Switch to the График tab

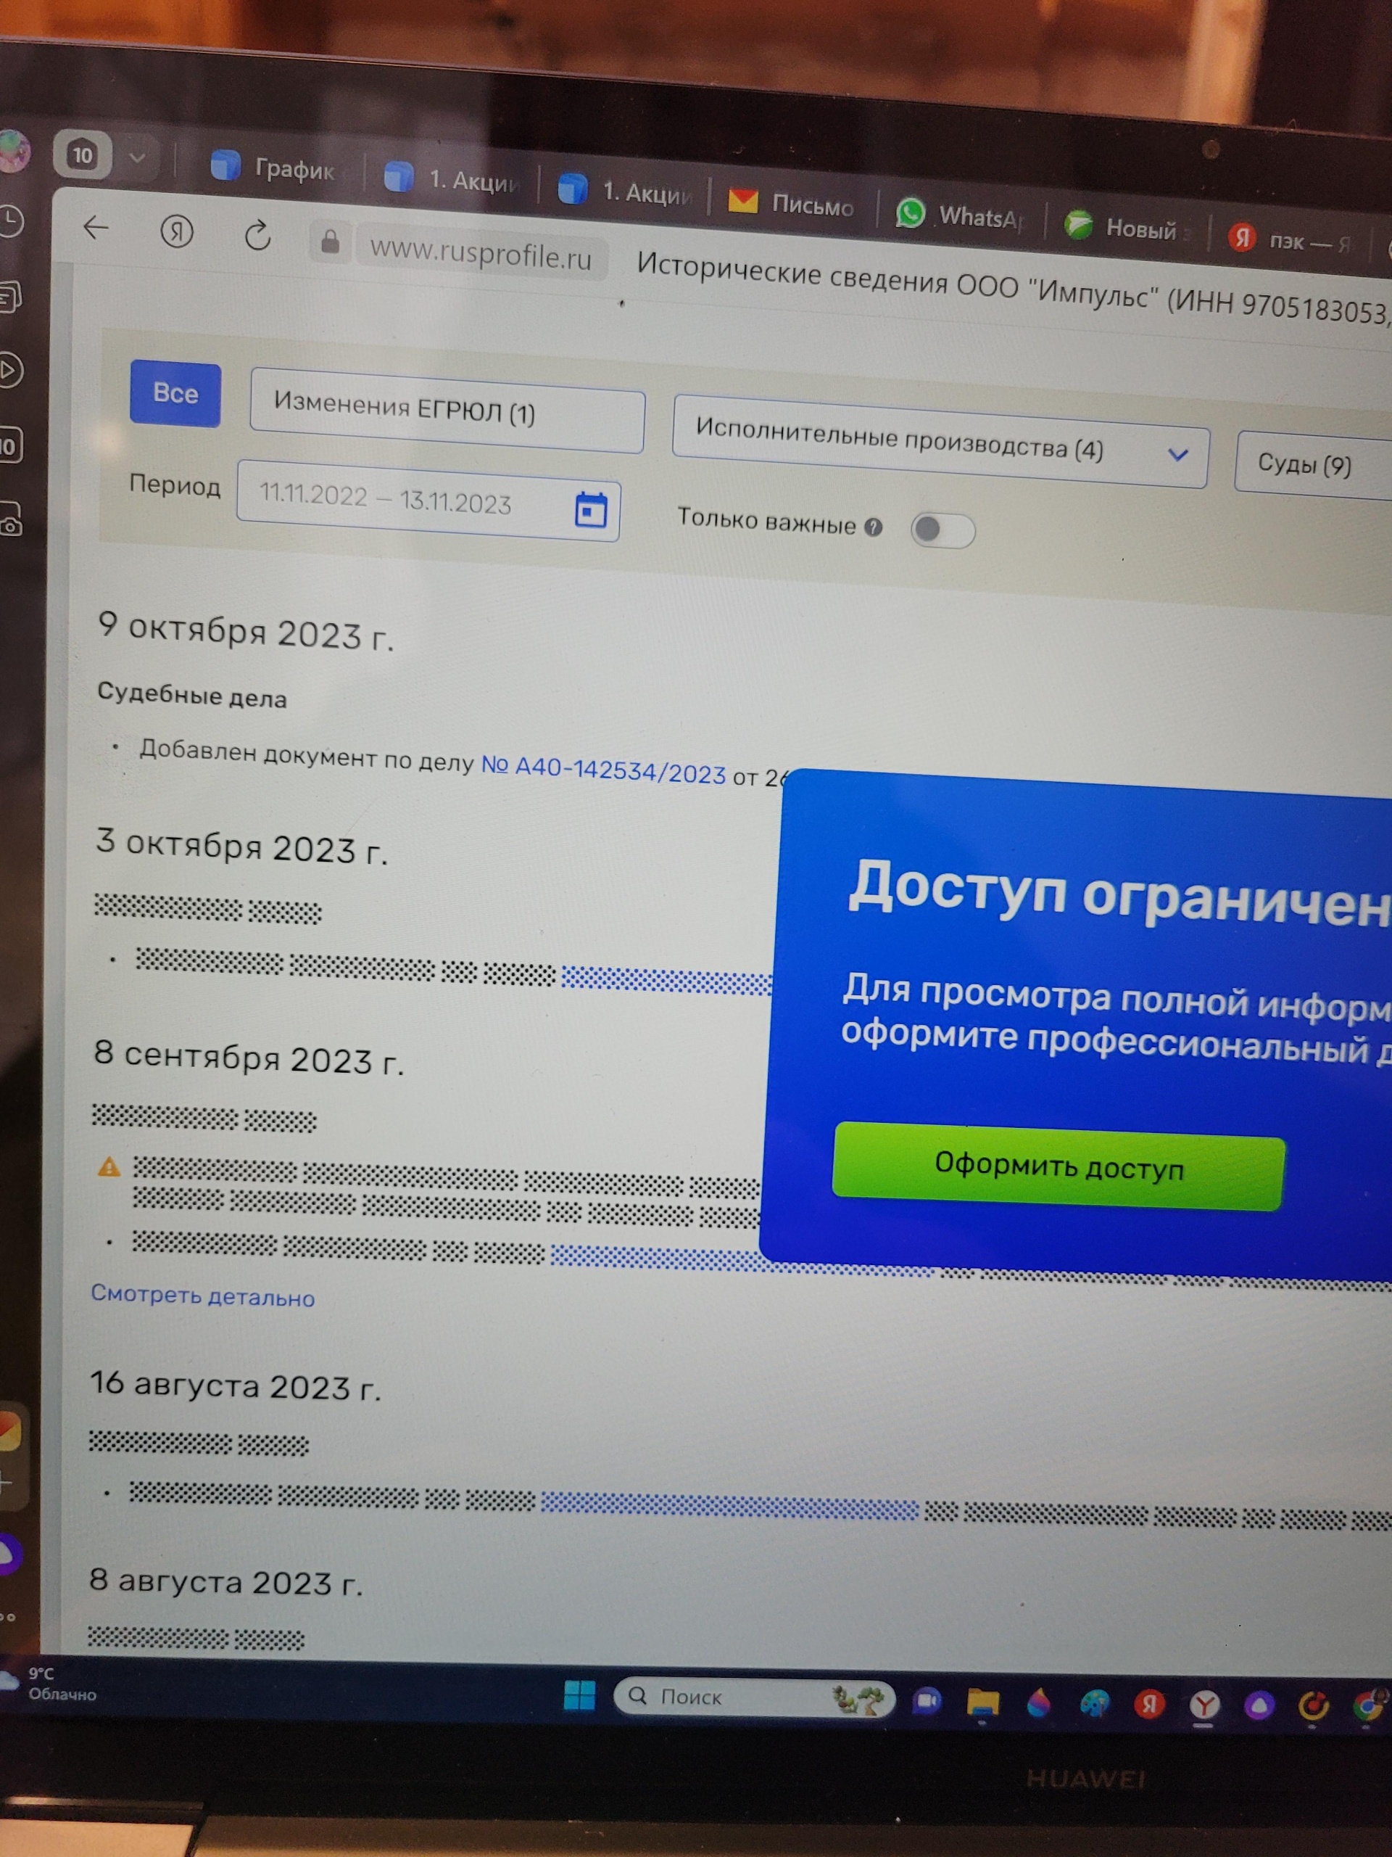[273, 167]
